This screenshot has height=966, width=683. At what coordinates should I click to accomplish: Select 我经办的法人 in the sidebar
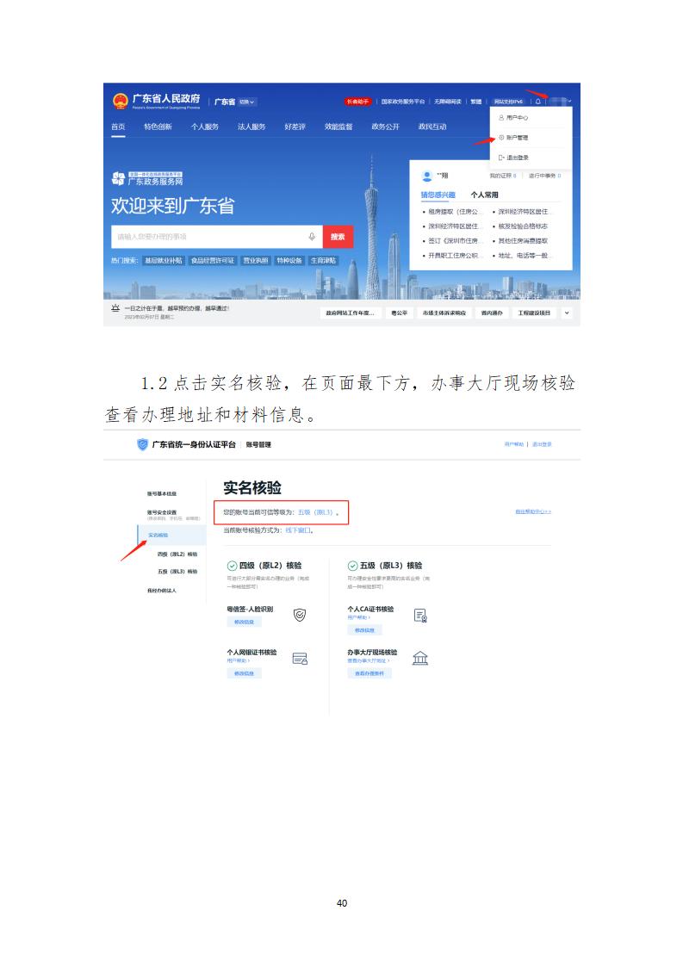pyautogui.click(x=162, y=591)
